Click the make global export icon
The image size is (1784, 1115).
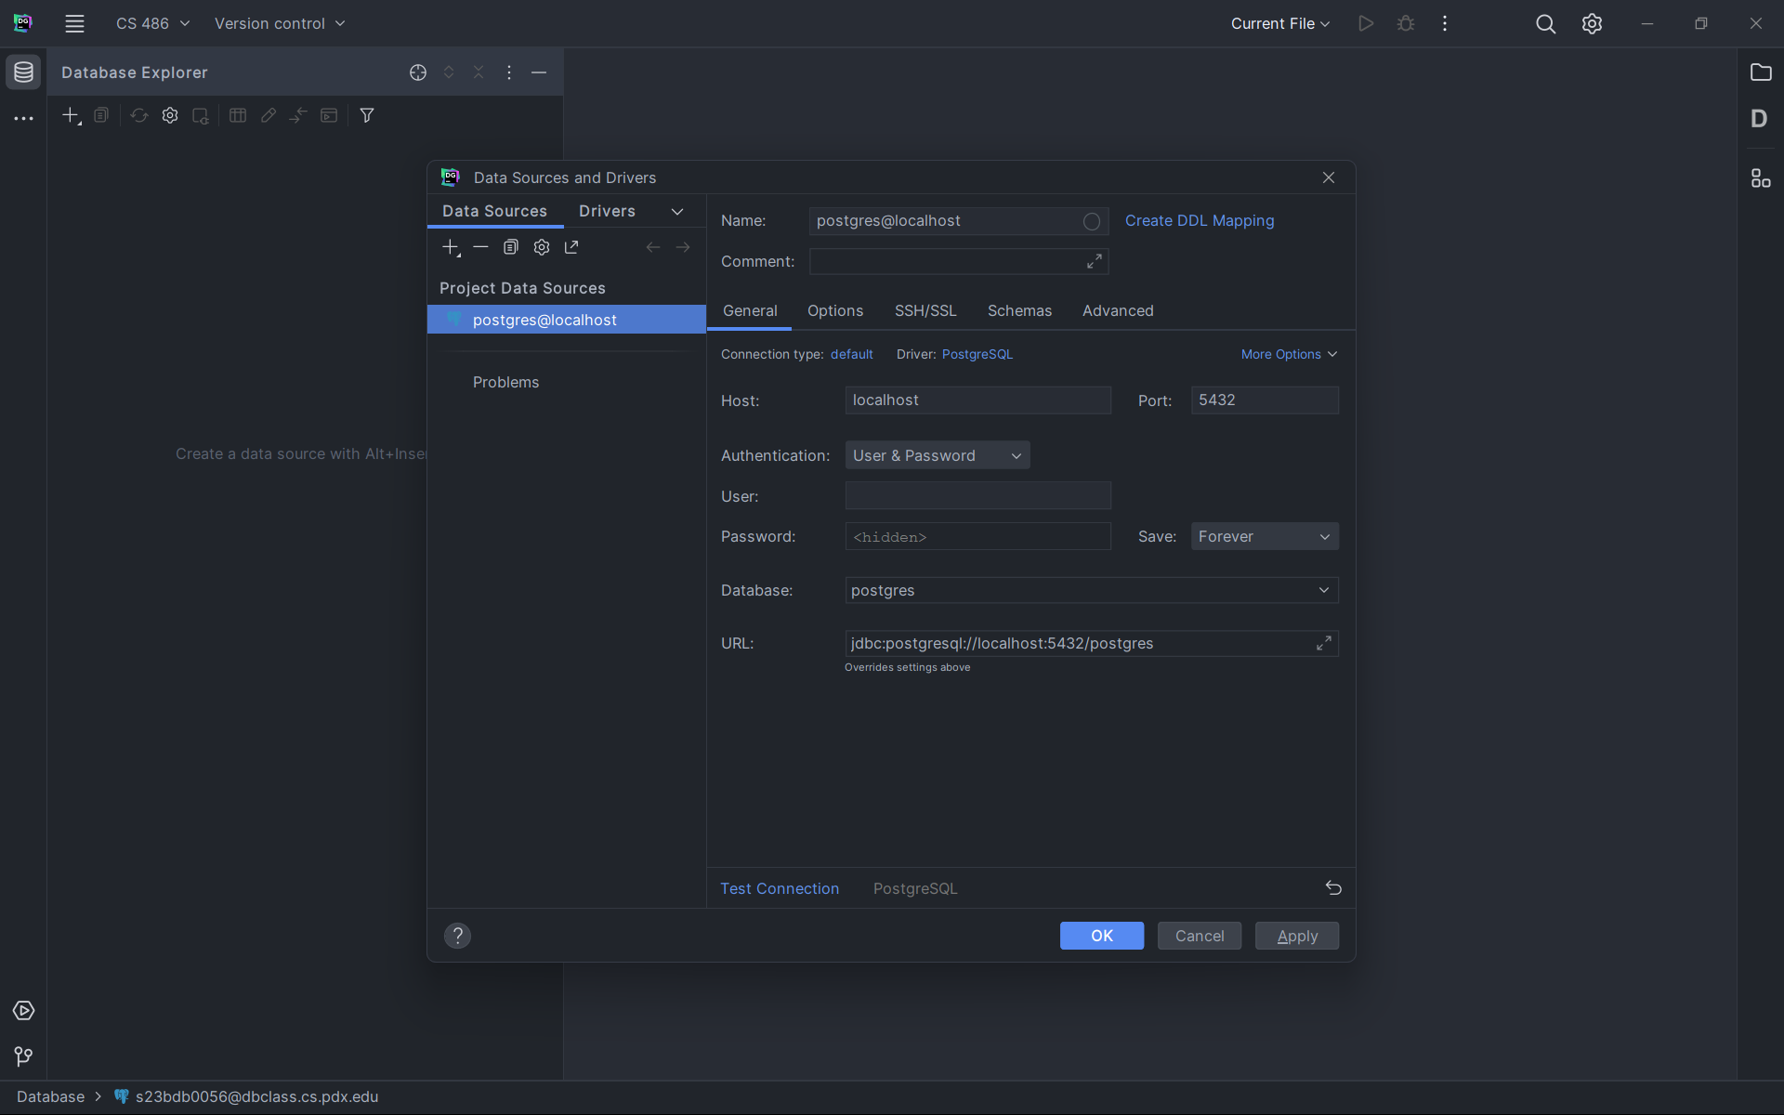pyautogui.click(x=571, y=247)
